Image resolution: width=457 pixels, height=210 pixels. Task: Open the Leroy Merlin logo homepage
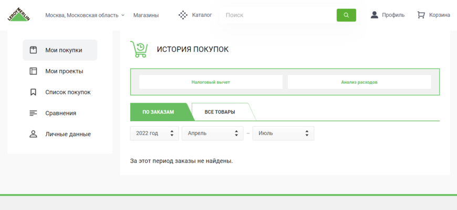pyautogui.click(x=19, y=15)
